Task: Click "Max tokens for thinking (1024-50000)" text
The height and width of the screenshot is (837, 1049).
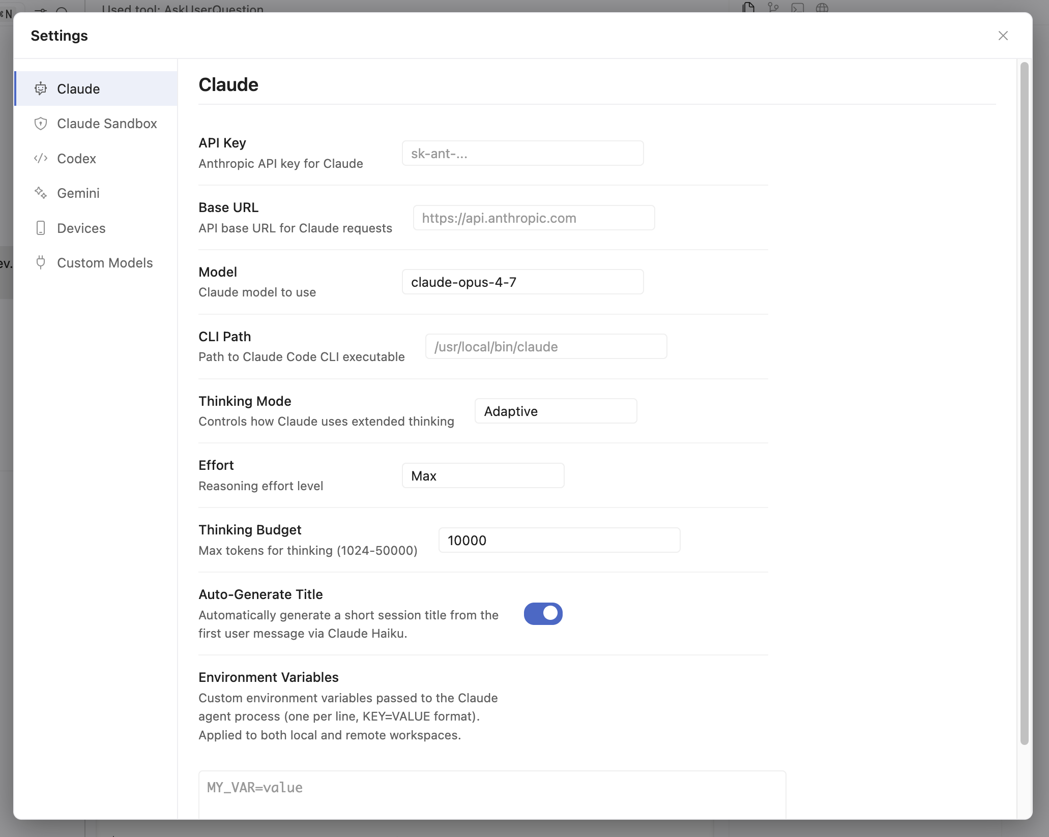Action: (x=308, y=551)
